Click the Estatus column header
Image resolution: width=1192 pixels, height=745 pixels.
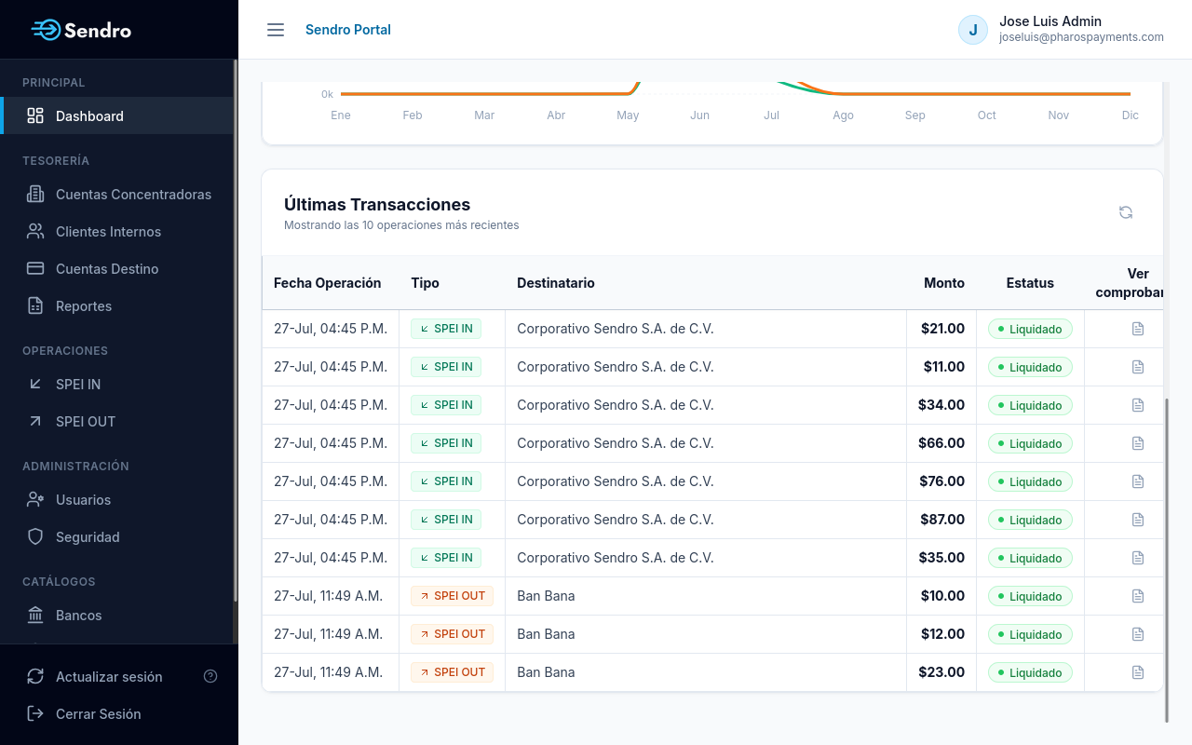[x=1030, y=283]
